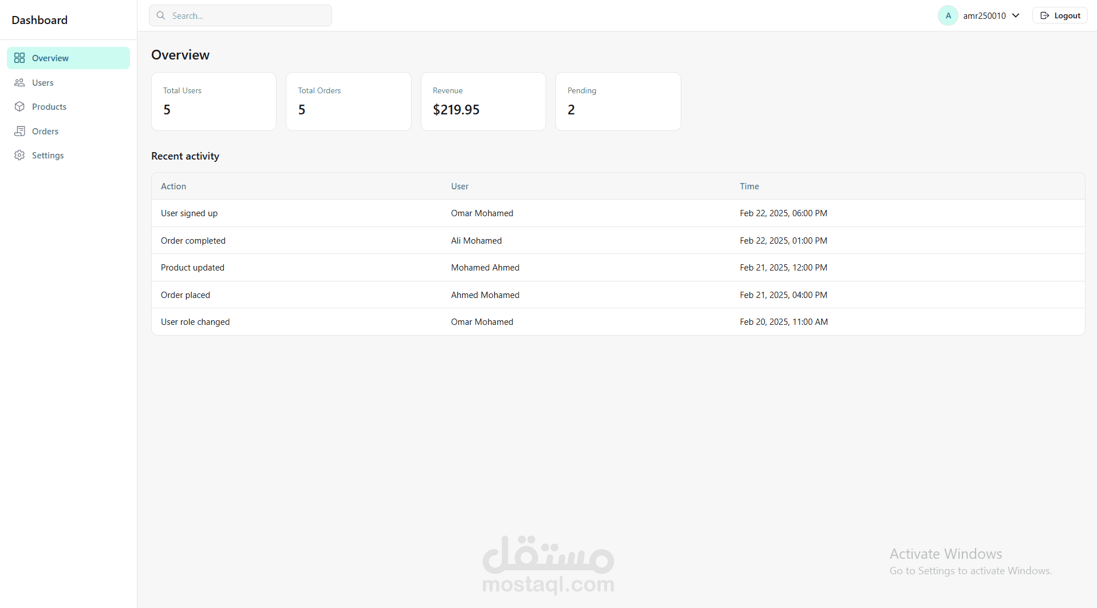The width and height of the screenshot is (1097, 608).
Task: Click the Revenue $219.95 value
Action: tap(456, 109)
